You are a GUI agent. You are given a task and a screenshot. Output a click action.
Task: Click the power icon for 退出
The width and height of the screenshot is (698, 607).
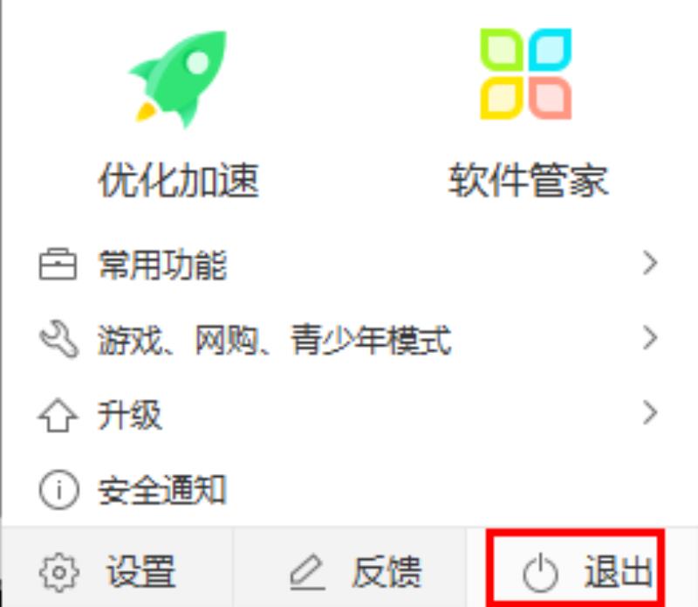(540, 572)
